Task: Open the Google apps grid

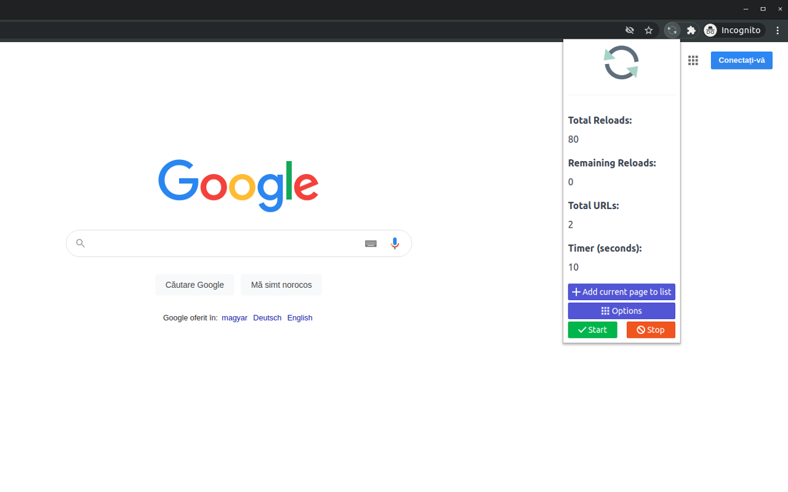Action: tap(693, 60)
